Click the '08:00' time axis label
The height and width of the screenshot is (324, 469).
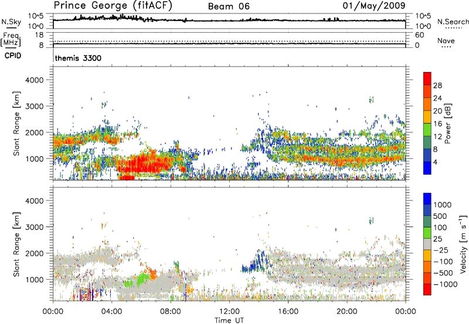[x=170, y=312]
